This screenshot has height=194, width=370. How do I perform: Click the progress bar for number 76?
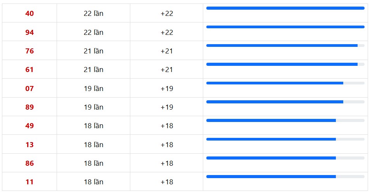285,45
